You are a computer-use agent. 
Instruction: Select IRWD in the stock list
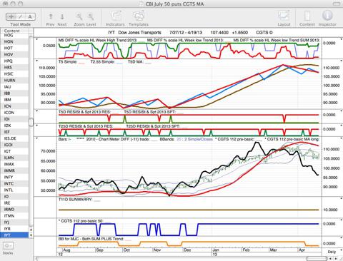[x=14, y=209]
